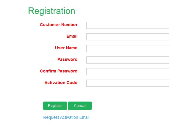Submit the form with Register
This screenshot has width=190, height=128.
pyautogui.click(x=55, y=106)
